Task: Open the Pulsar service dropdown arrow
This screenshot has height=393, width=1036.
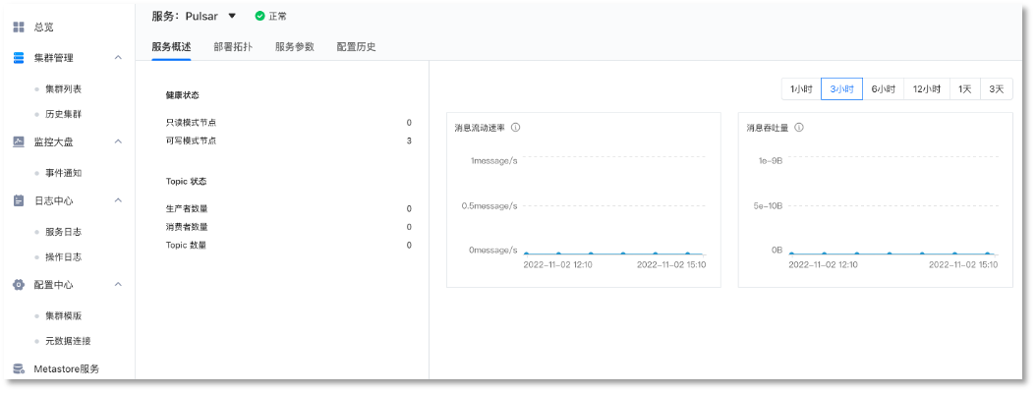Action: point(232,16)
